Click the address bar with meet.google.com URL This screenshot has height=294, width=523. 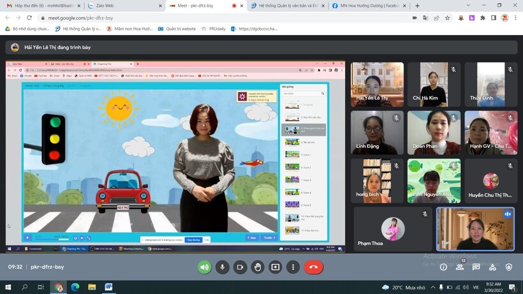pyautogui.click(x=191, y=18)
